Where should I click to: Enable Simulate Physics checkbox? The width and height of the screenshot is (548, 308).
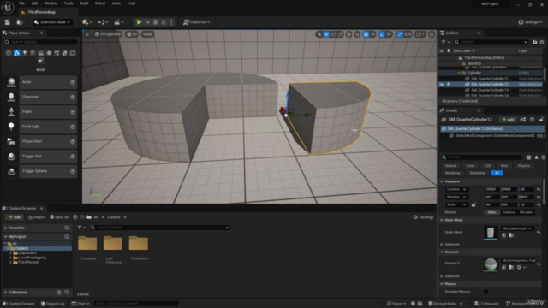point(486,292)
